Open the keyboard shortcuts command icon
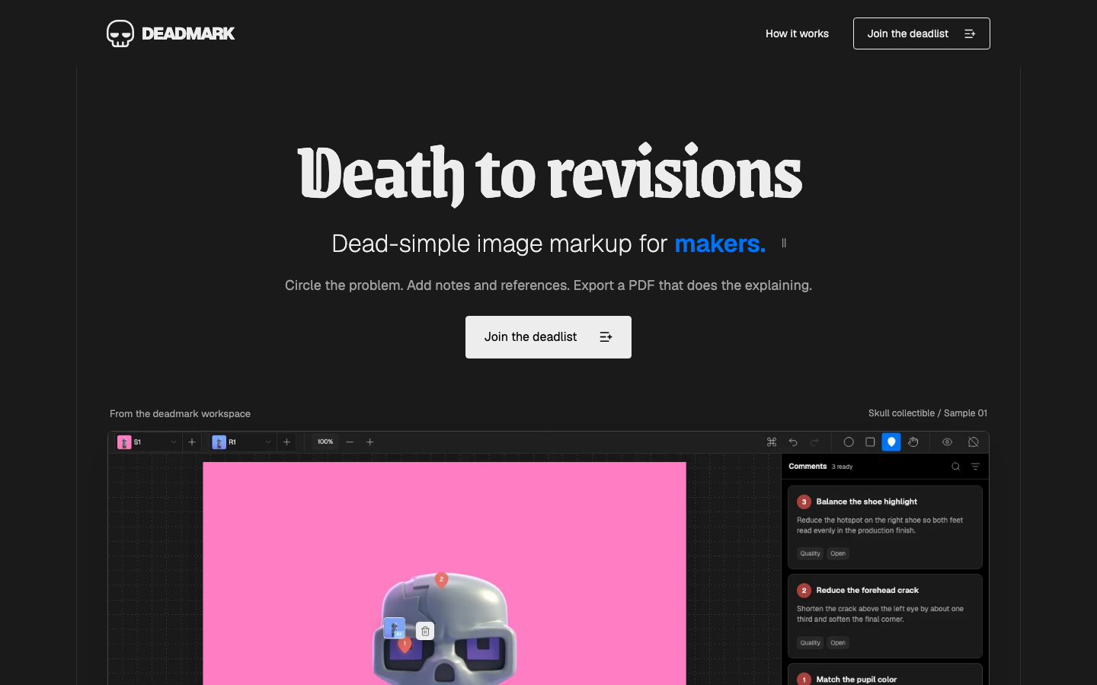 coord(772,442)
